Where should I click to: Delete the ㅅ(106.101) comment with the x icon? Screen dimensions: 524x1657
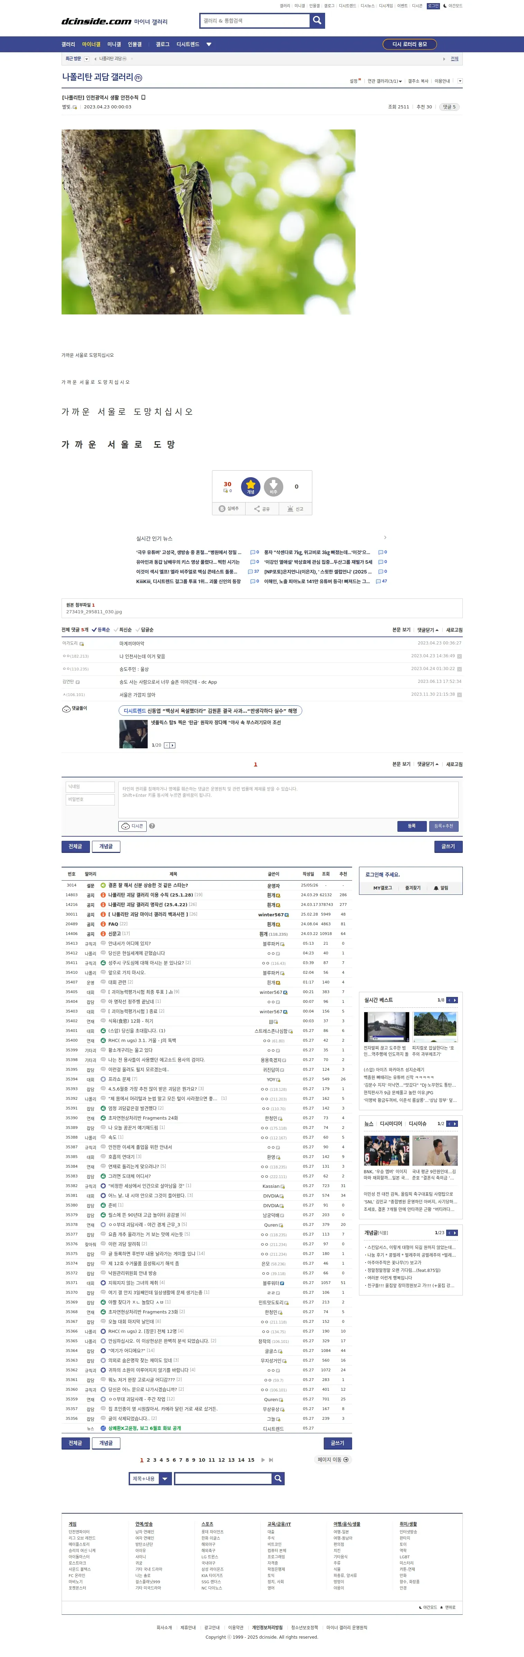pyautogui.click(x=459, y=695)
